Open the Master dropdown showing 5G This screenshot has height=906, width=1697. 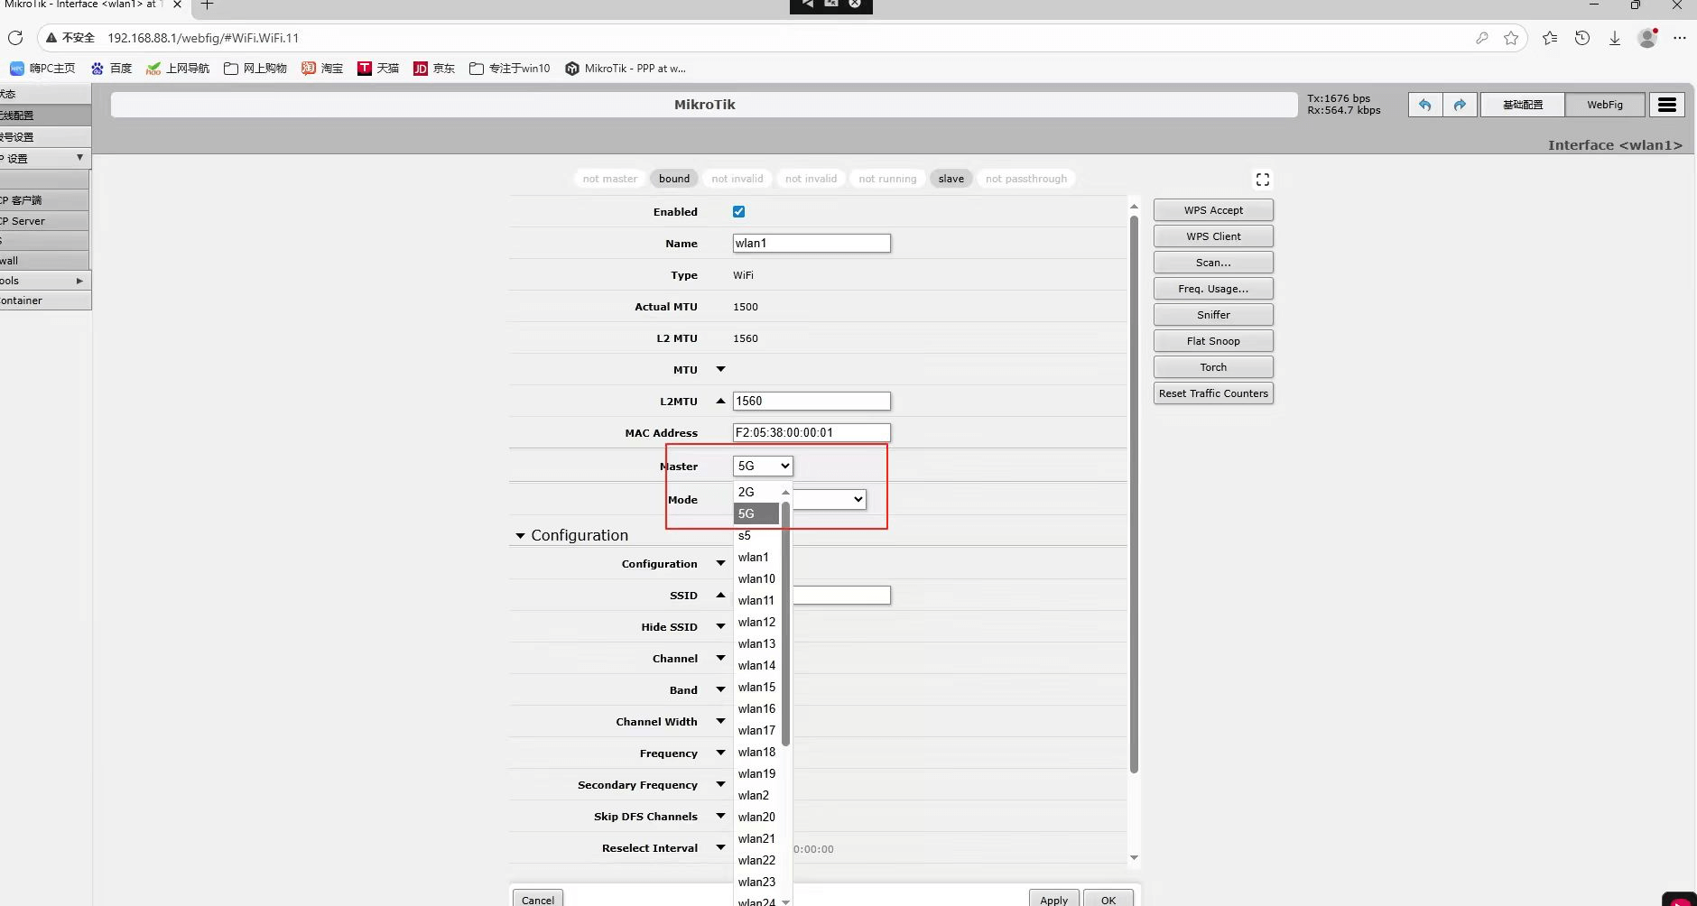coord(763,466)
